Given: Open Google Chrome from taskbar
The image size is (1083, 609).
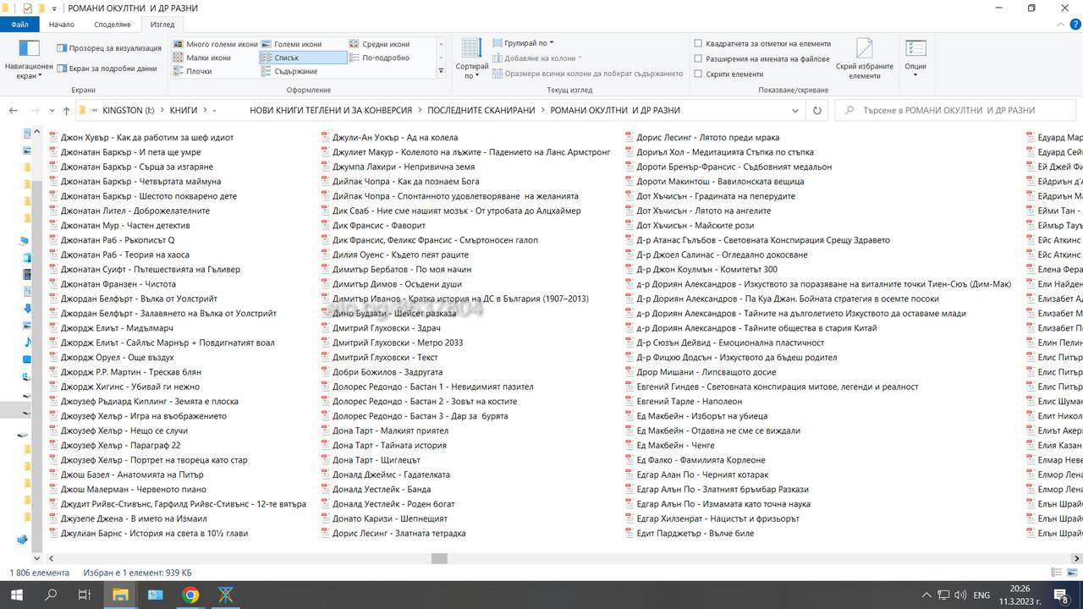Looking at the screenshot, I should pos(190,595).
